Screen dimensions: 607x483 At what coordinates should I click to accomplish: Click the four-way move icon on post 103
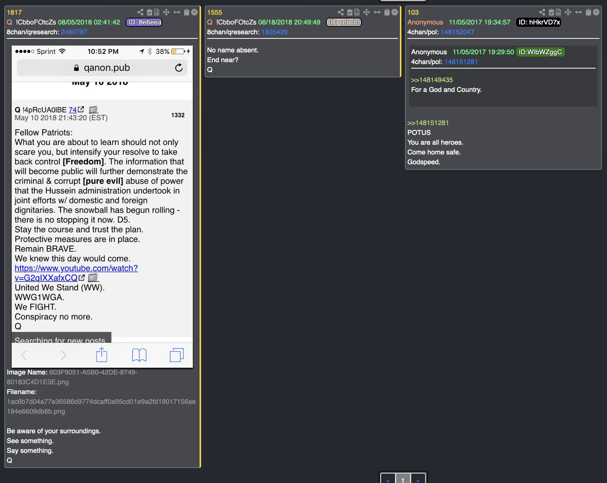point(568,12)
